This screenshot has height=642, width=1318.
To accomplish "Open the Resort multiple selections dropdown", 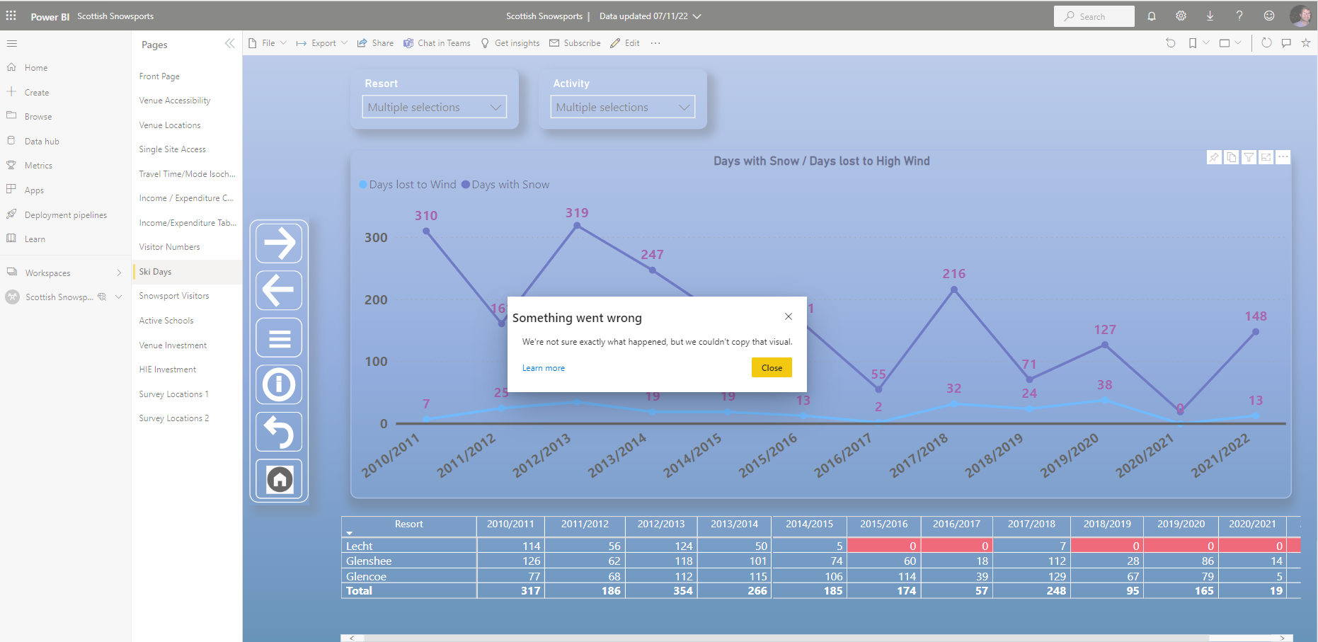I will pos(435,107).
